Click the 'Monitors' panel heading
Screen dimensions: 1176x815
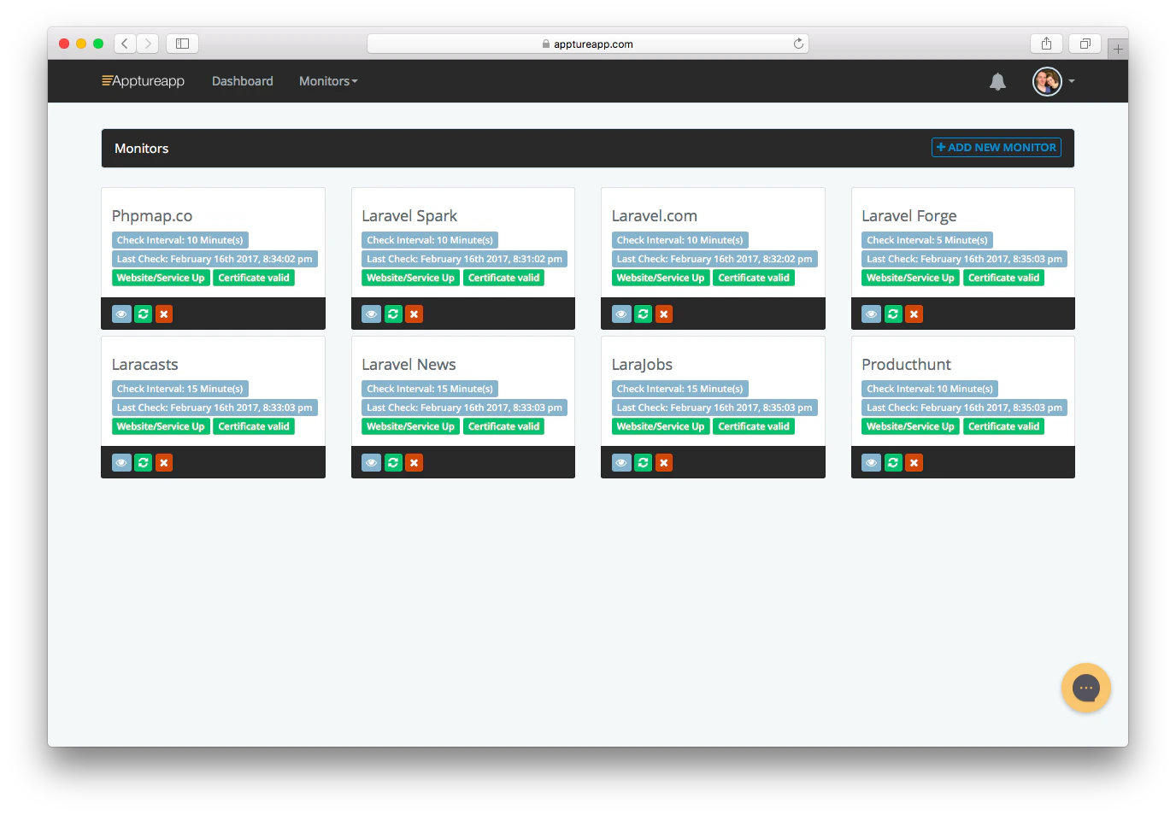click(x=142, y=149)
